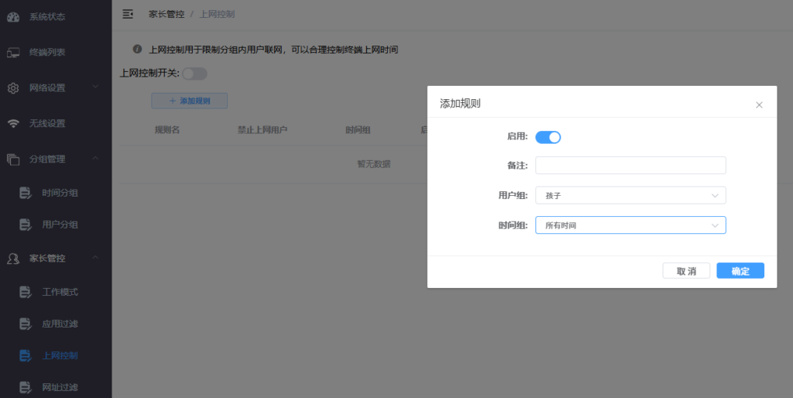The width and height of the screenshot is (793, 398).
Task: Expand the 网络设置 menu chevron
Action: click(x=95, y=87)
